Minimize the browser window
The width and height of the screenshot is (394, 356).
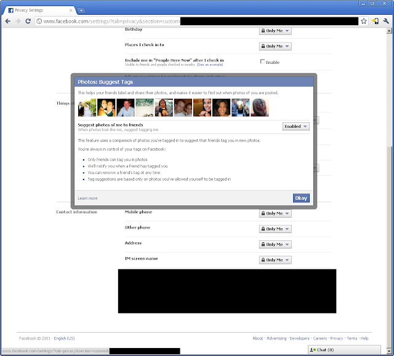(363, 3)
